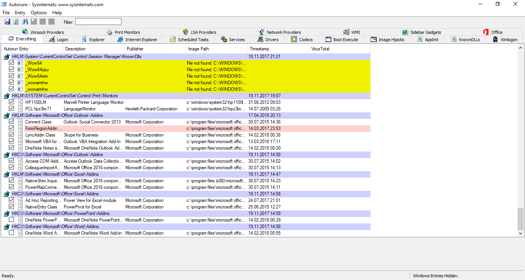Screen dimensions: 525x280
Task: Click 'Hewlett-Packard Corporation' publisher text
Action: (x=151, y=109)
